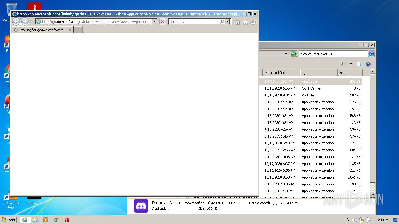Open the 'partiescom...' desktop item
Image resolution: width=399 pixels, height=224 pixels.
pyautogui.click(x=34, y=201)
